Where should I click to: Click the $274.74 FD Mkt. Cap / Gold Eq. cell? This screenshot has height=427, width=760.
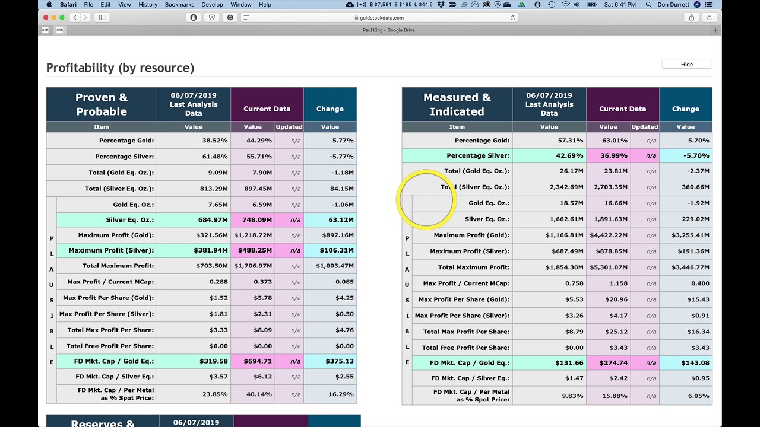tap(608, 362)
